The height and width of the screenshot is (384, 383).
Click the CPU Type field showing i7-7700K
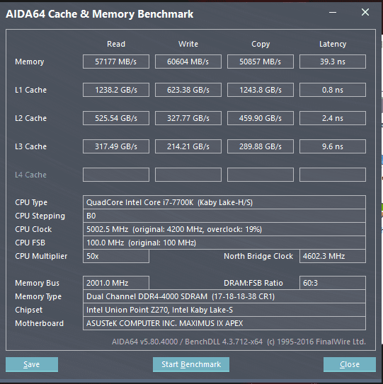point(224,202)
